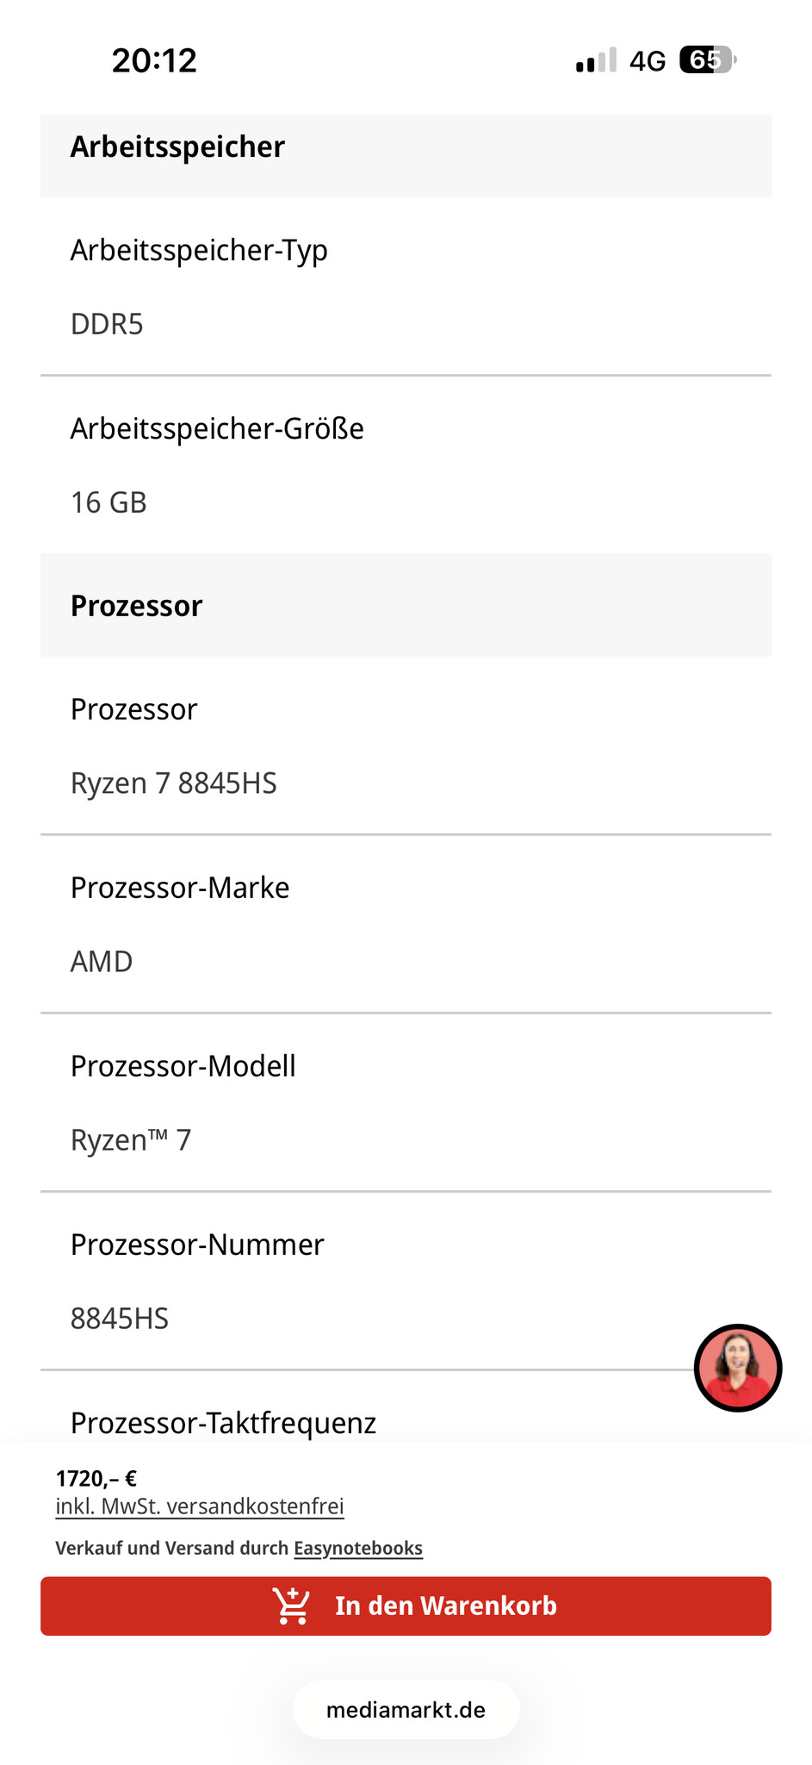
Task: Open the Easynotebooks seller link
Action: (x=358, y=1548)
